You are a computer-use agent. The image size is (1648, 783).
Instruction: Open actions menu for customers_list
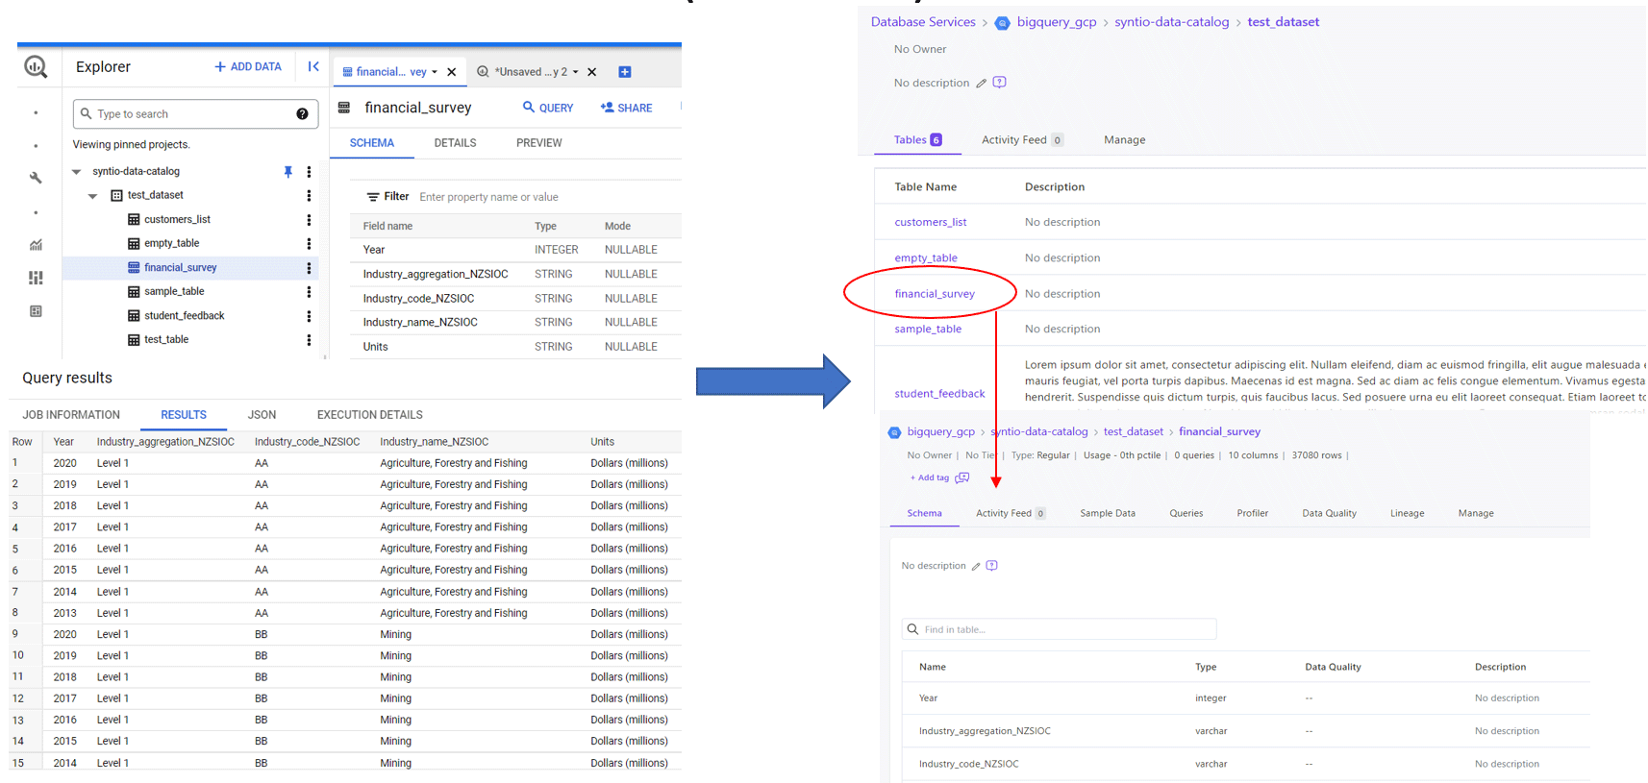pos(309,220)
